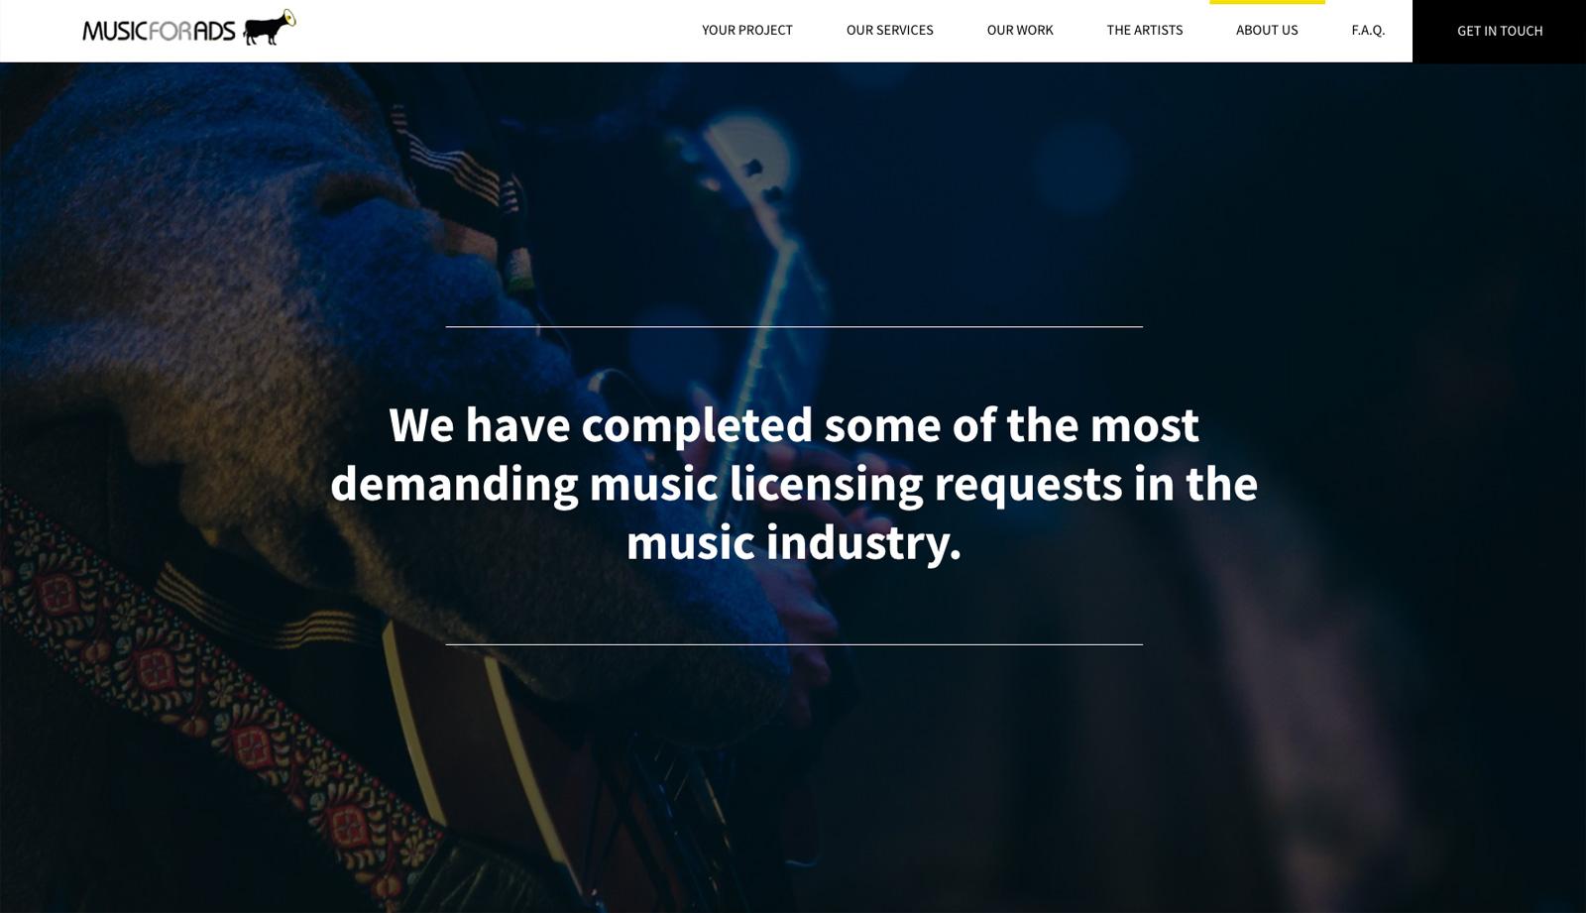1586x913 pixels.
Task: Click the MusicForAds logo text
Action: (x=159, y=32)
